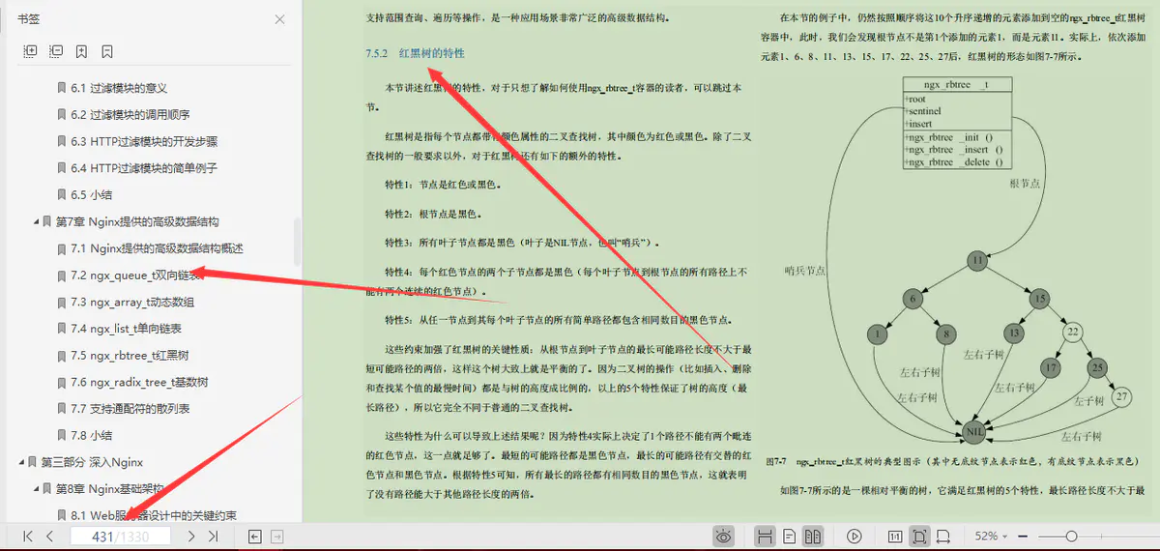Go forward to next view icon
The width and height of the screenshot is (1160, 551).
tap(276, 536)
